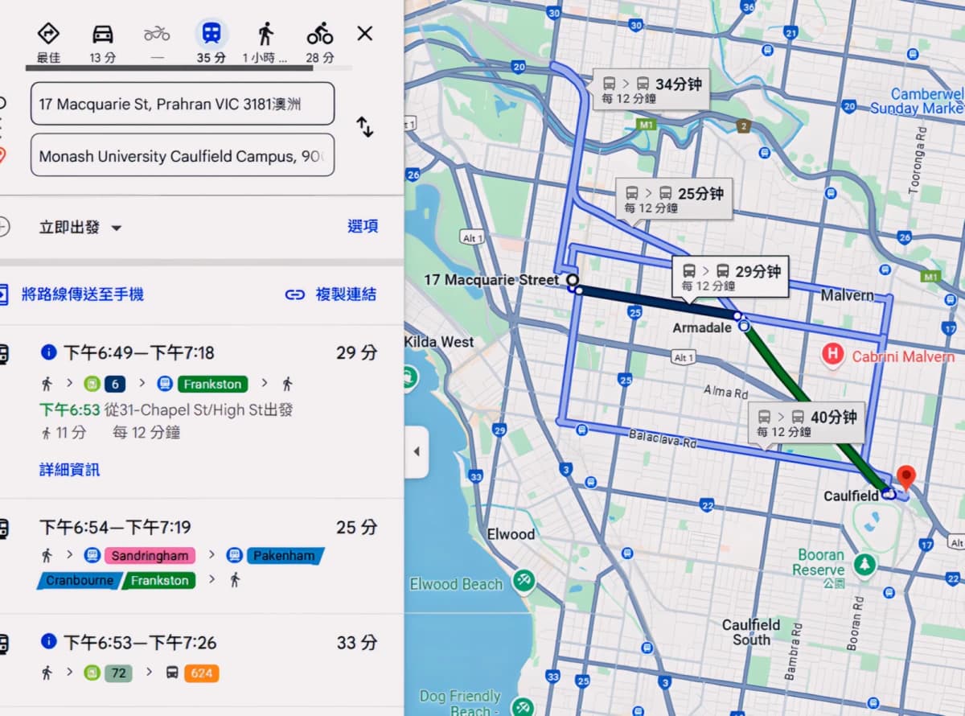Switch to walking travel mode
The height and width of the screenshot is (716, 965).
click(x=265, y=34)
